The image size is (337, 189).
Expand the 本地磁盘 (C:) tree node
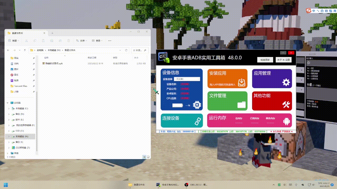click(x=9, y=108)
